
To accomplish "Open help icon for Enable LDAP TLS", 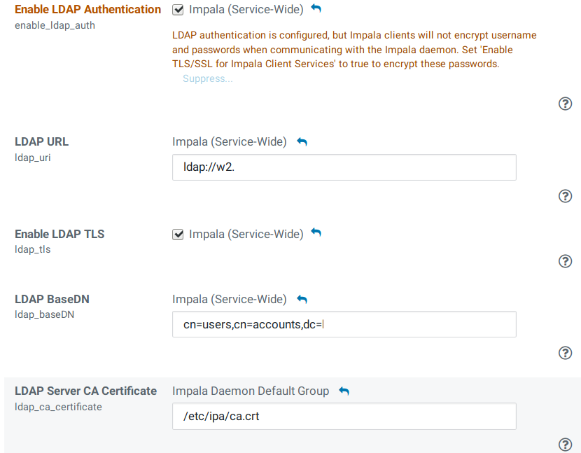I will pyautogui.click(x=566, y=261).
